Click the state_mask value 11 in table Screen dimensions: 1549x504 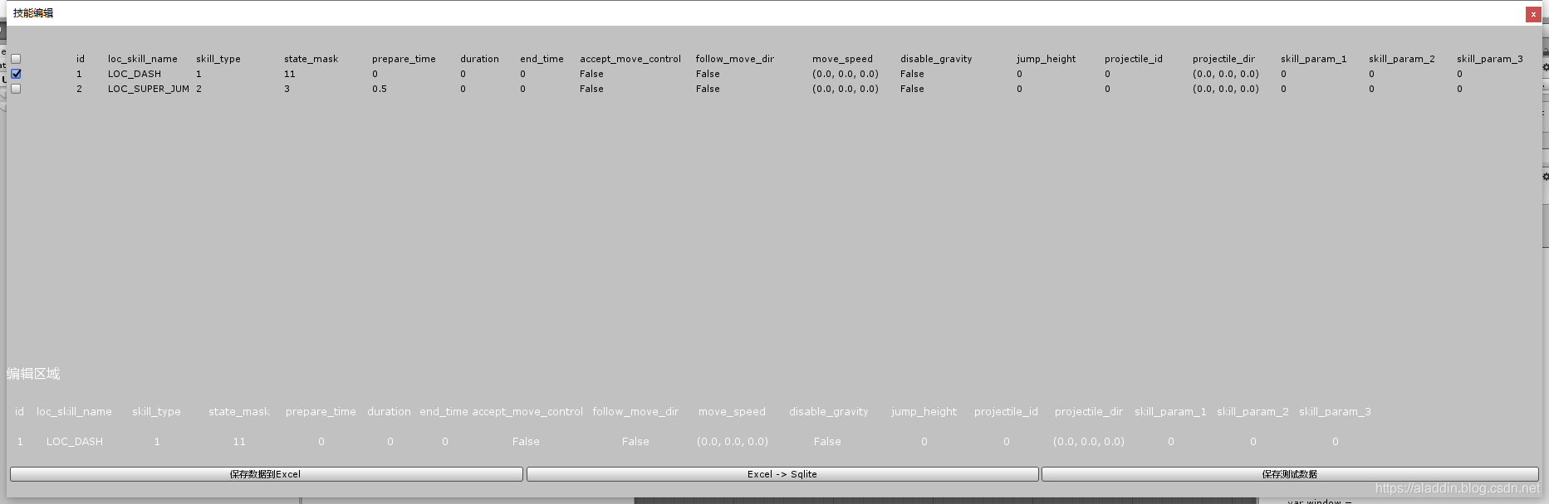pyautogui.click(x=290, y=74)
